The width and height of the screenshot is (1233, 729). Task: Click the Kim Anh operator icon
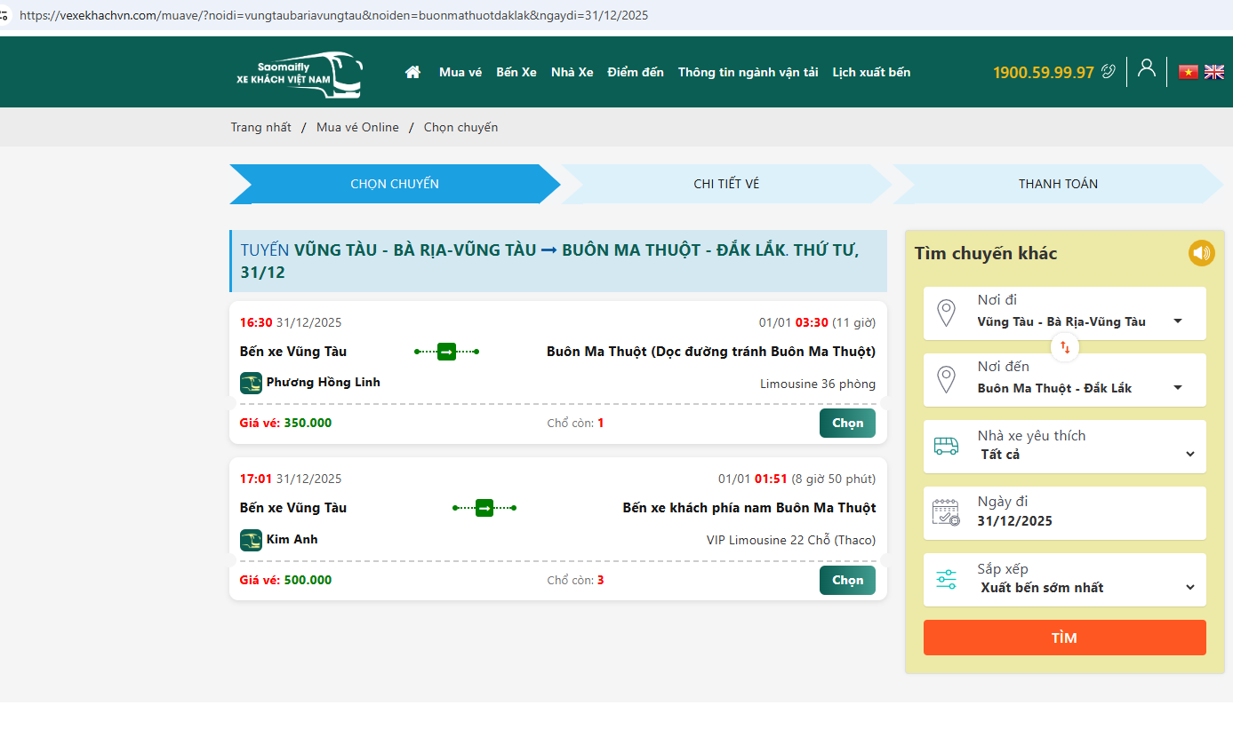[x=251, y=540]
